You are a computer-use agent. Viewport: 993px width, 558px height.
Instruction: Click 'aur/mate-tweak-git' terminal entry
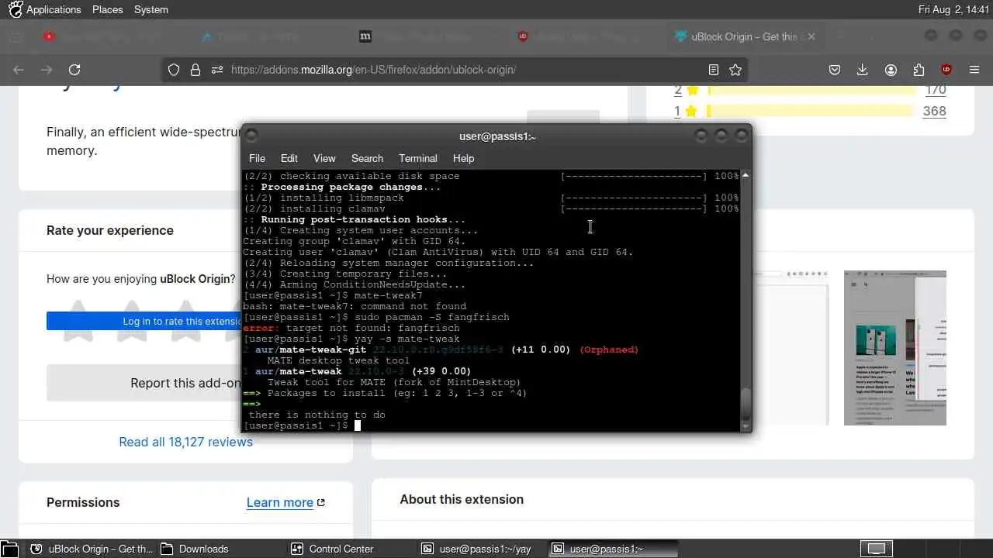click(310, 350)
